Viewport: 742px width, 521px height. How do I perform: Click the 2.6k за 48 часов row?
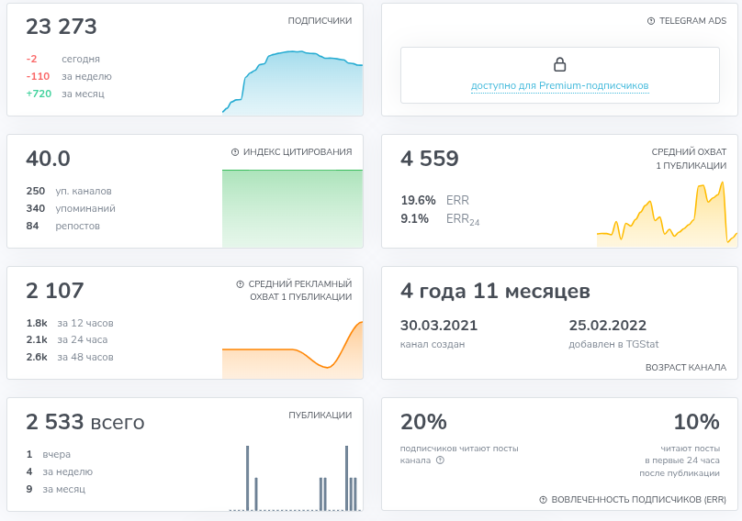70,357
